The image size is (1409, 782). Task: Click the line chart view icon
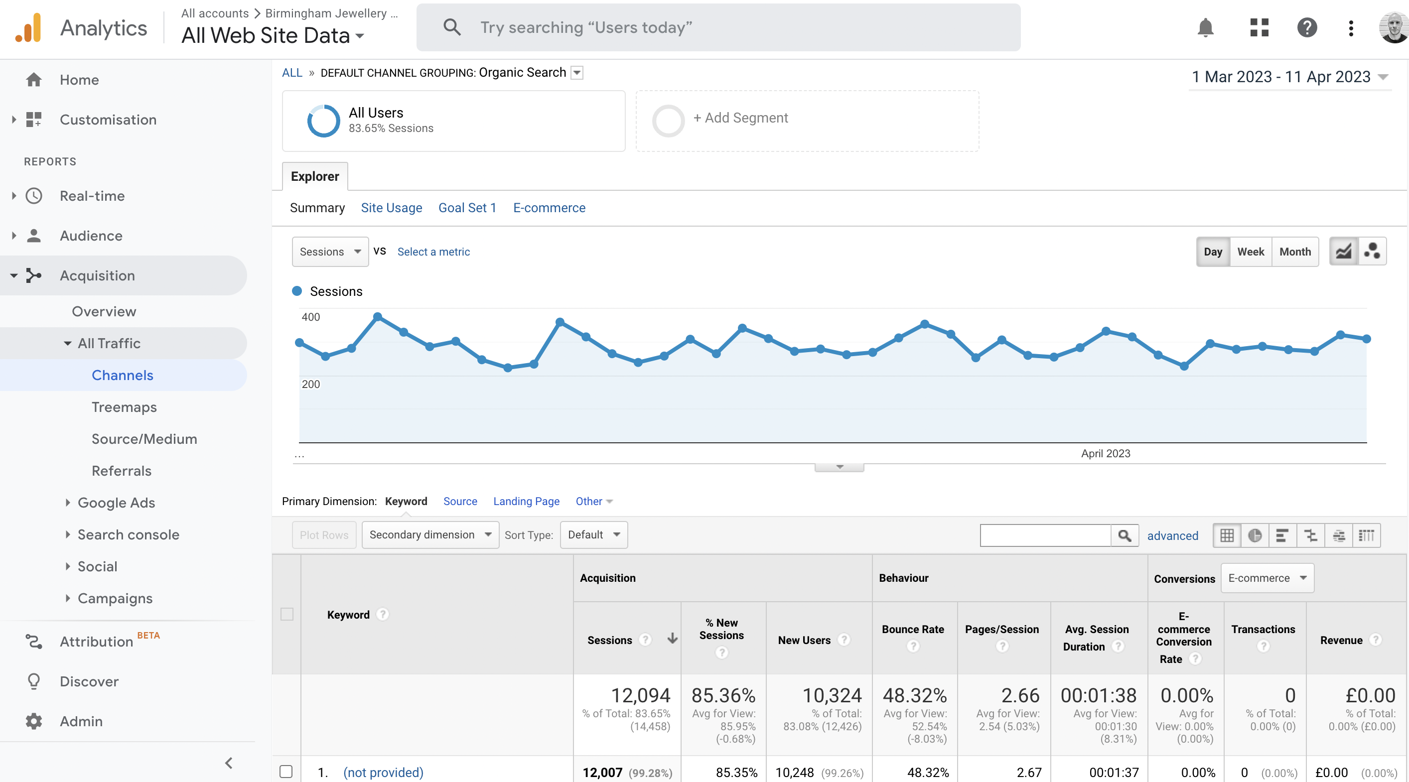(x=1344, y=252)
